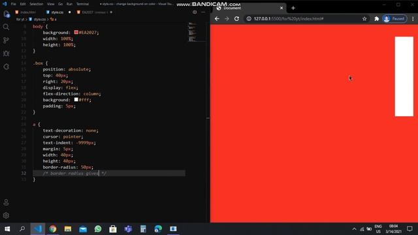The height and width of the screenshot is (235, 418).
Task: Open Microsoft Edge from the taskbar
Action: (158, 228)
